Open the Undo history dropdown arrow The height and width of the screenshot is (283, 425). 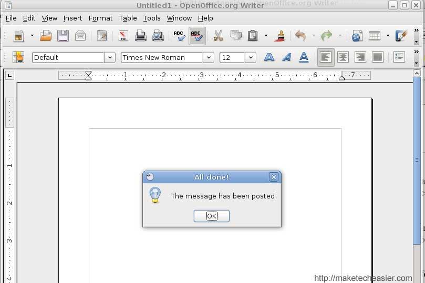[x=314, y=36]
